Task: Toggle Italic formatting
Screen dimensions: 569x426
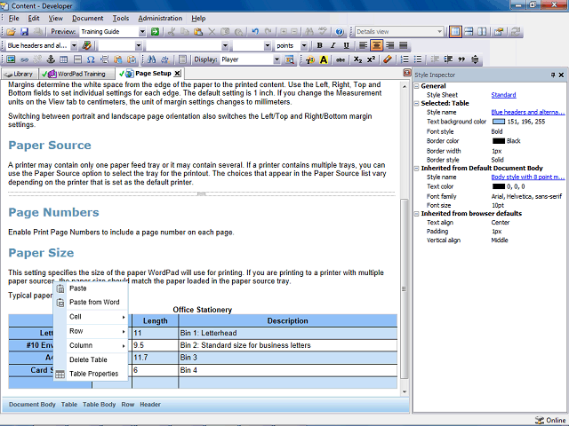Action: (x=333, y=45)
